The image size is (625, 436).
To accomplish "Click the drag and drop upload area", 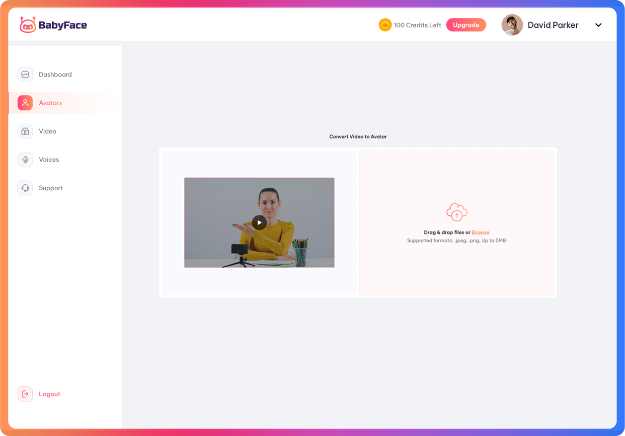I will pyautogui.click(x=457, y=222).
